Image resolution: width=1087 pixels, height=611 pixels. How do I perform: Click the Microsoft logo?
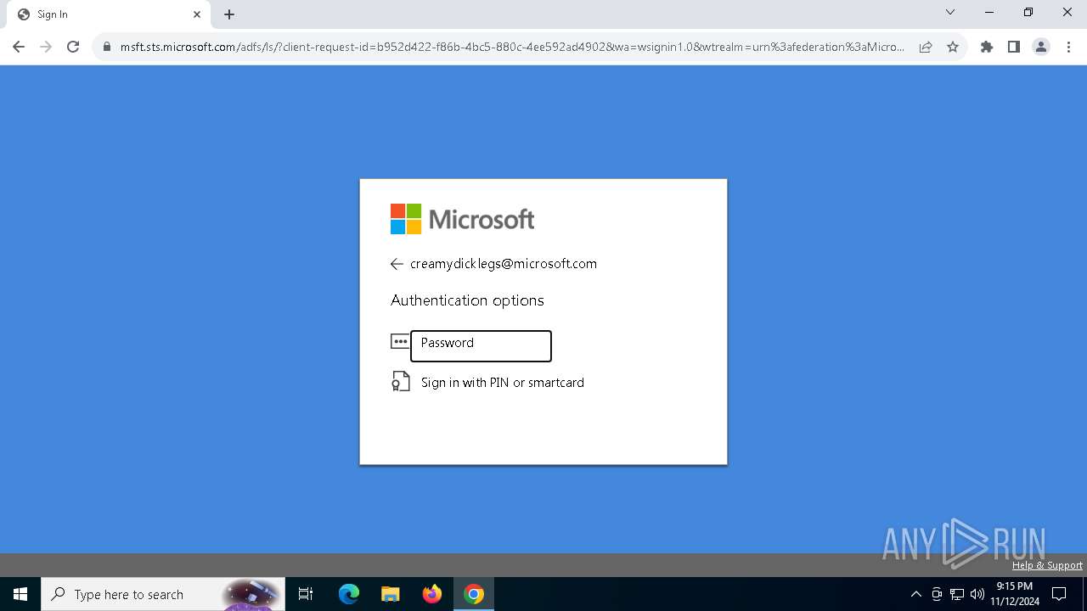click(x=463, y=219)
